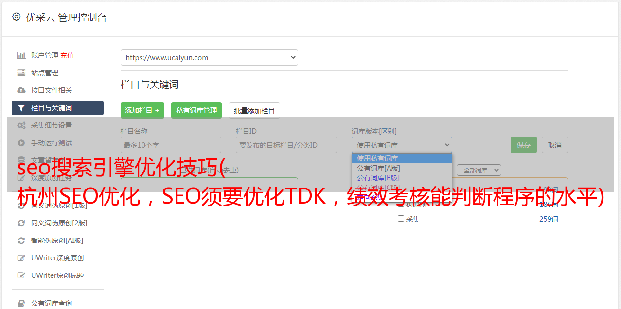
Task: Open UWriter深度原创 in the sidebar
Action: click(x=57, y=258)
